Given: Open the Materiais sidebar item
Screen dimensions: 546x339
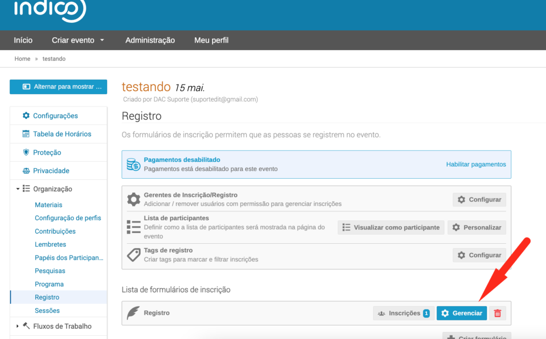Looking at the screenshot, I should [49, 205].
